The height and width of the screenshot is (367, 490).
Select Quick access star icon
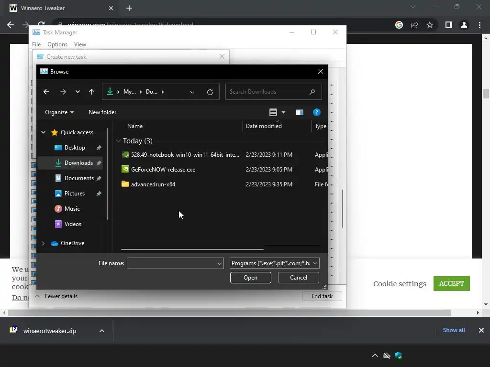pyautogui.click(x=55, y=132)
